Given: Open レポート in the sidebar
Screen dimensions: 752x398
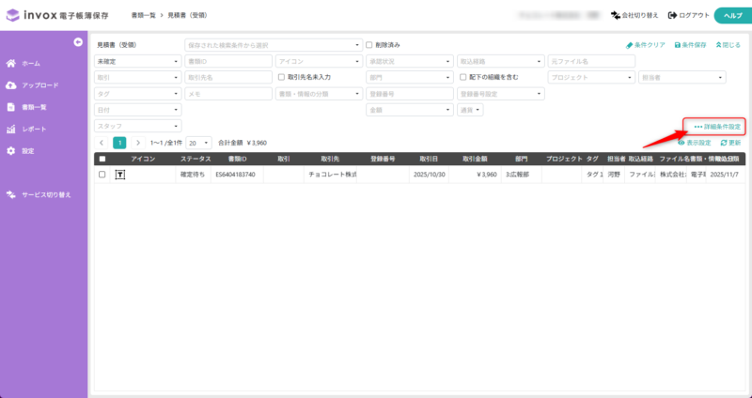Looking at the screenshot, I should click(27, 130).
